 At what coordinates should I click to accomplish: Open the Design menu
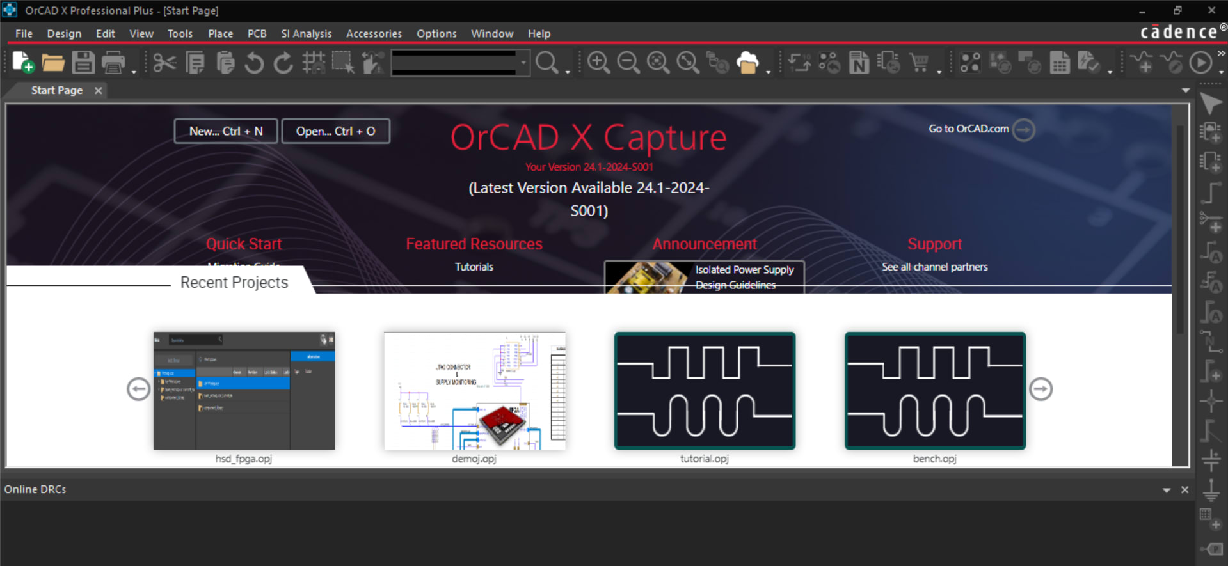coord(64,33)
